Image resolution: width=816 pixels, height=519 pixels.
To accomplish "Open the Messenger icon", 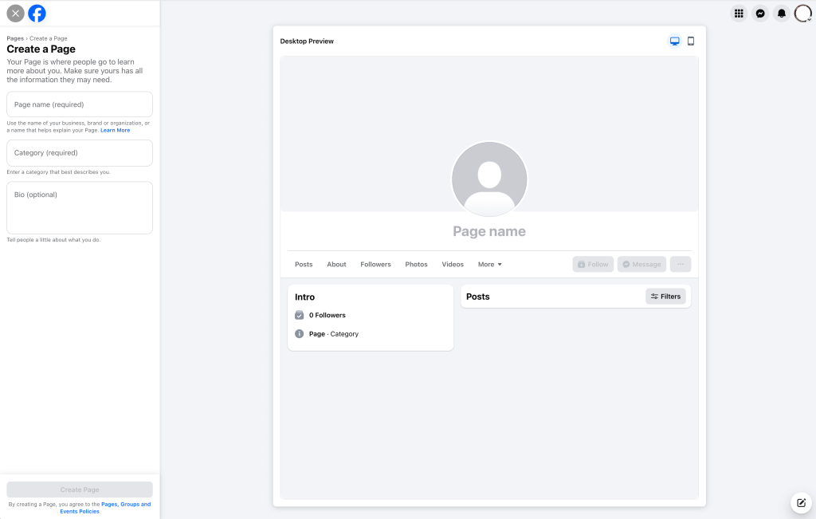I will (x=760, y=14).
